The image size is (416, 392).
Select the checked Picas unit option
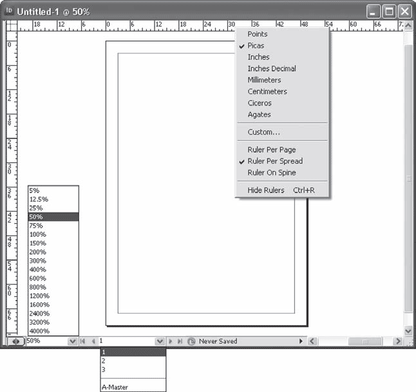click(256, 46)
